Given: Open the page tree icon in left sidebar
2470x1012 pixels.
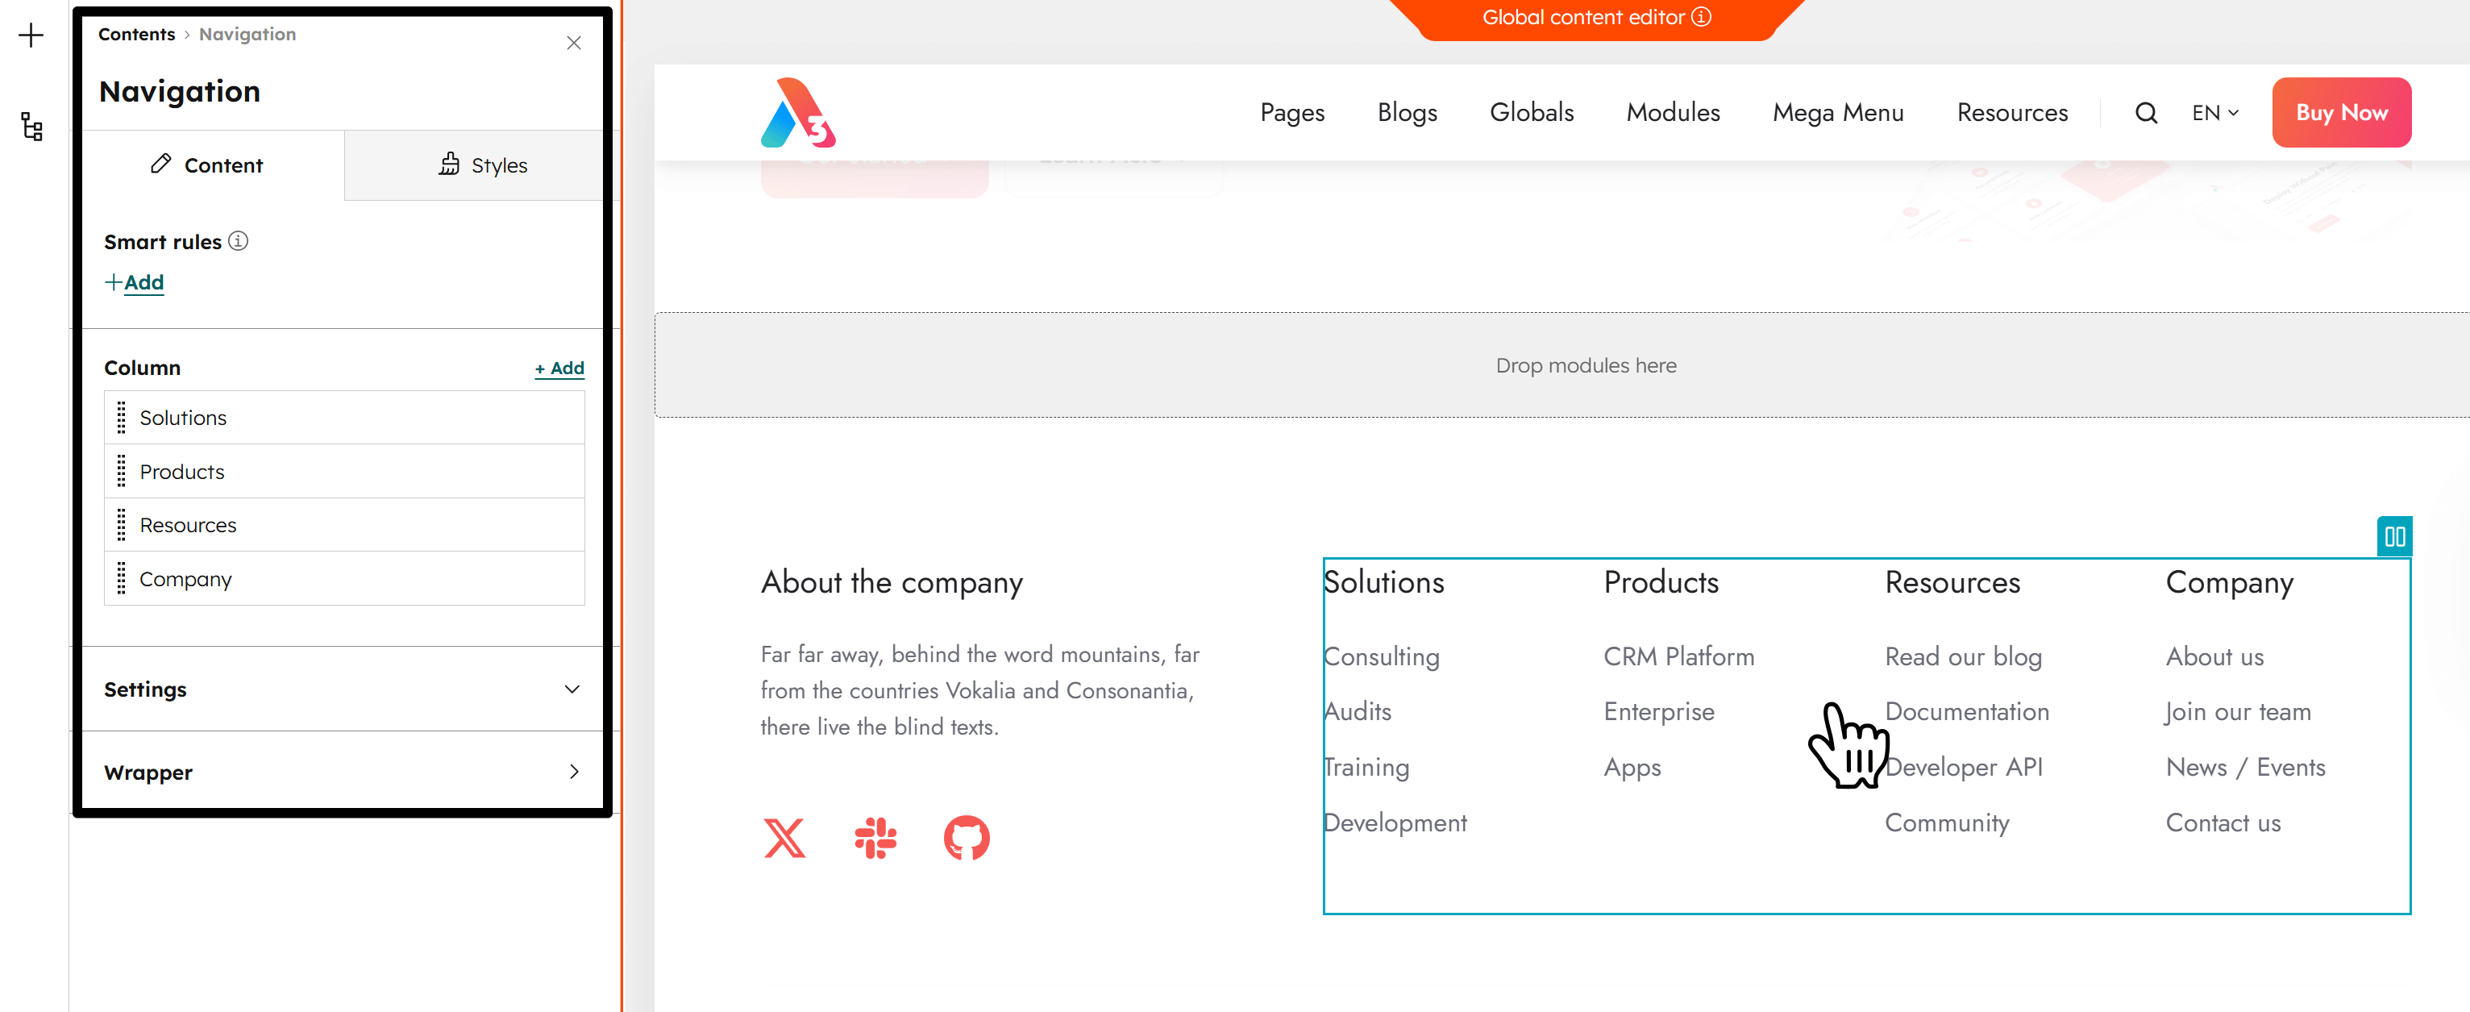Looking at the screenshot, I should click(x=31, y=127).
